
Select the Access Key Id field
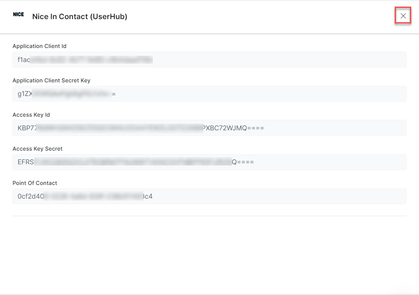209,128
